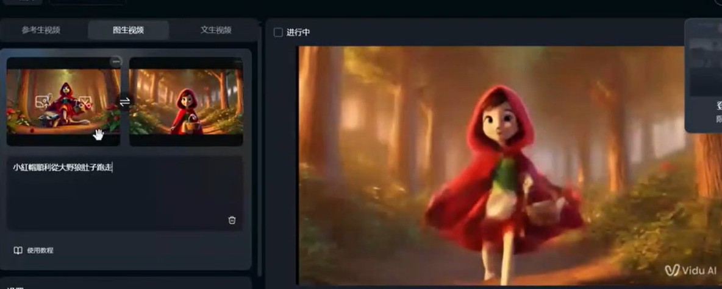Select the end frame thumbnail with basket girl

click(186, 102)
